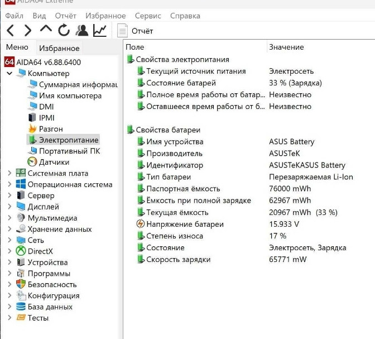Open user management with the person icon
Image resolution: width=375 pixels, height=339 pixels.
click(x=82, y=30)
